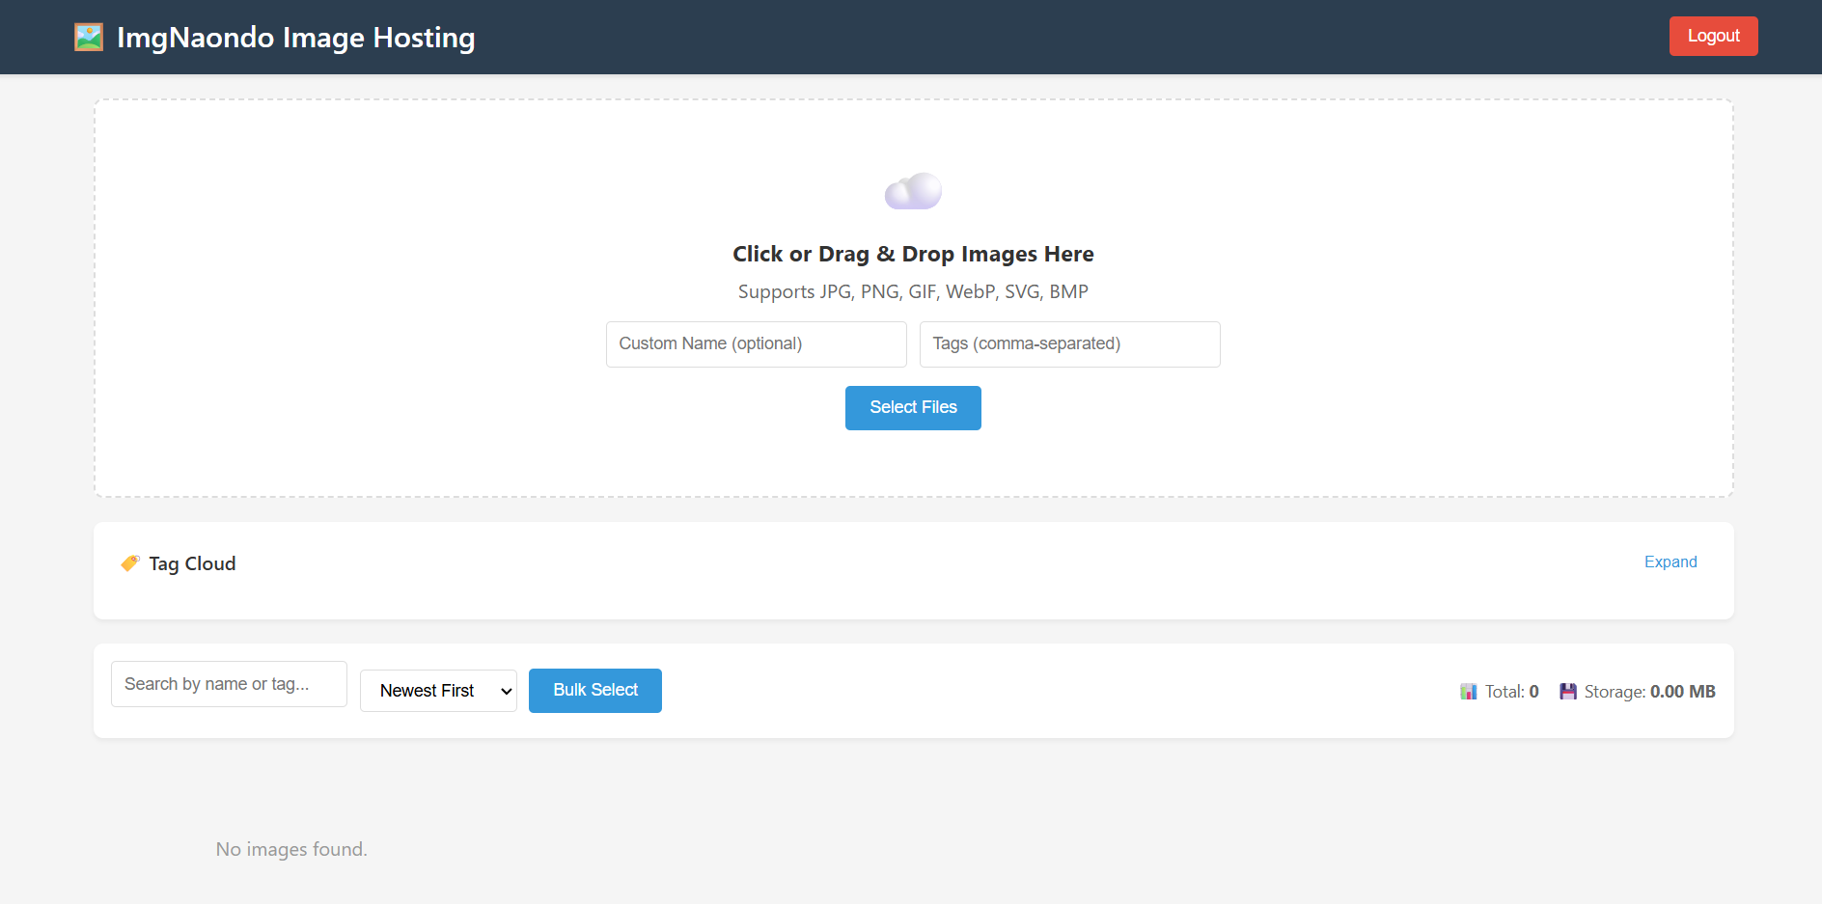Log out using the red Logout button
The width and height of the screenshot is (1822, 904).
tap(1714, 37)
